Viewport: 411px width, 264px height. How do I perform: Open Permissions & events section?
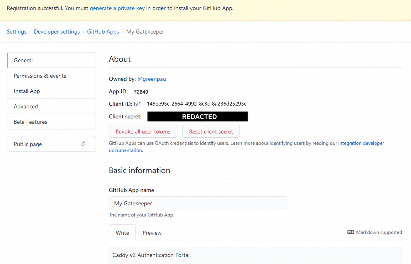[x=51, y=76]
